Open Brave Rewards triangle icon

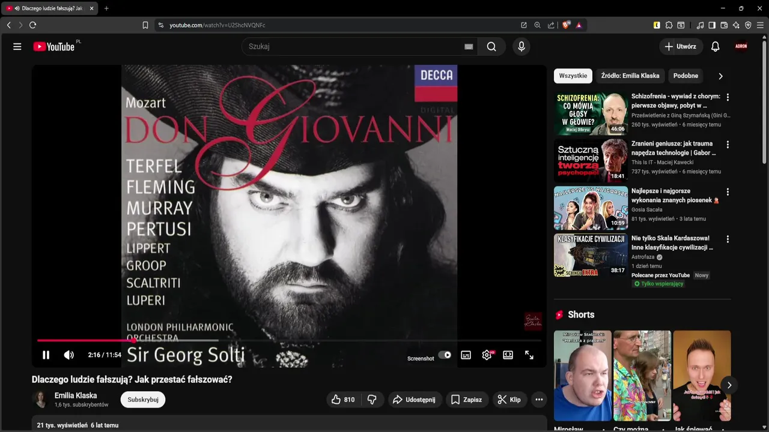579,25
